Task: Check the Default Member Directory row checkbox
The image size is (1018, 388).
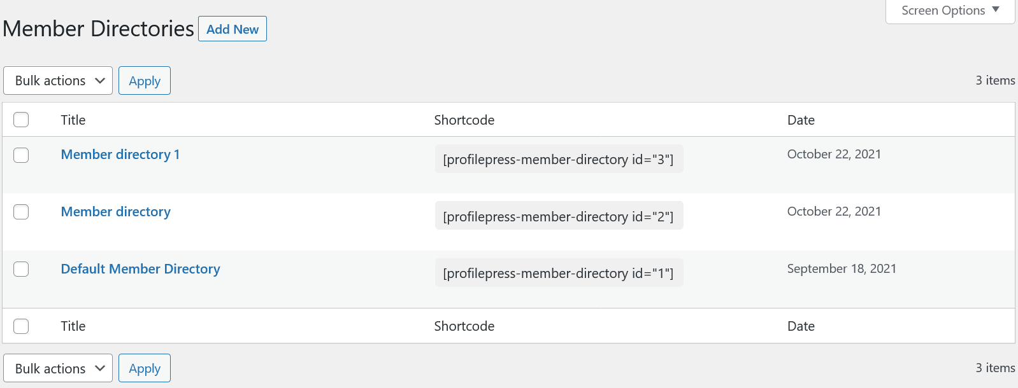Action: [21, 269]
